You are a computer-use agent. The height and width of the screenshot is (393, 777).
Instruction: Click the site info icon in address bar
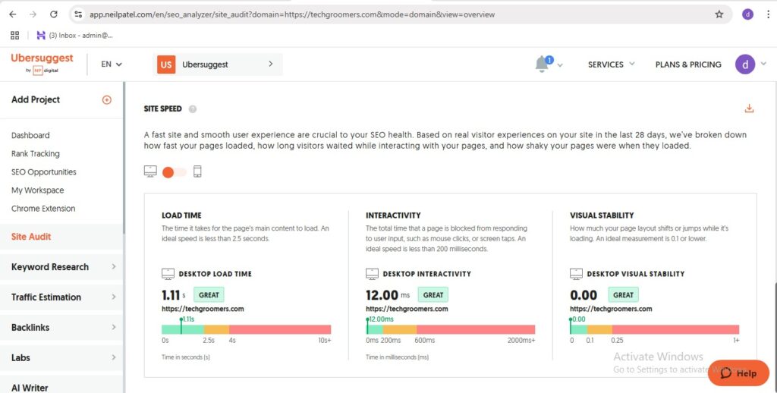pyautogui.click(x=78, y=14)
